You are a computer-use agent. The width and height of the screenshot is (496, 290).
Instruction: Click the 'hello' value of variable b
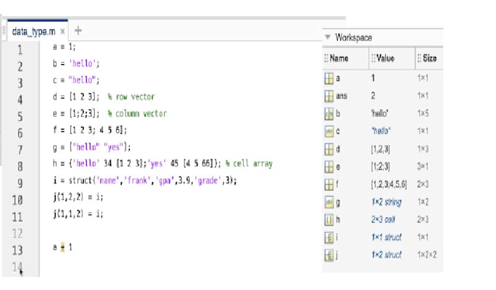point(379,113)
